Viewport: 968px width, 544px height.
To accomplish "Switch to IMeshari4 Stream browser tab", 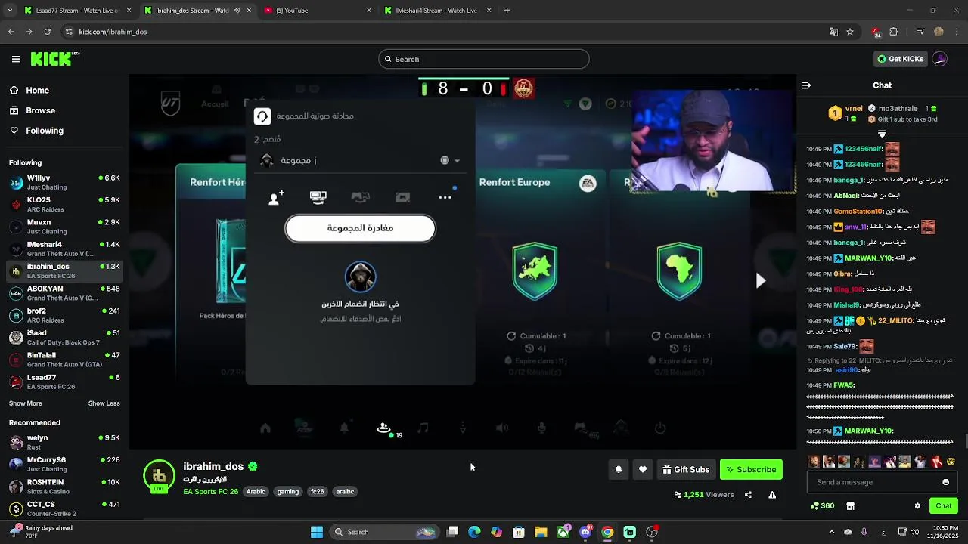I will pos(437,11).
